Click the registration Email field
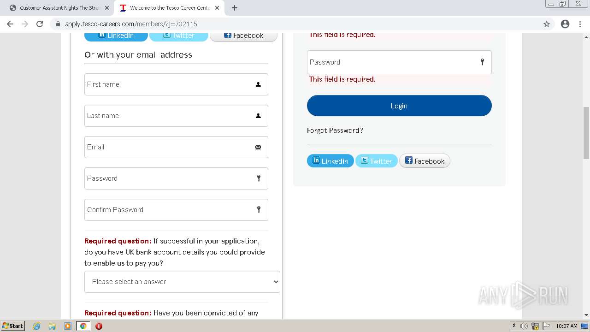The width and height of the screenshot is (590, 332). tap(176, 147)
